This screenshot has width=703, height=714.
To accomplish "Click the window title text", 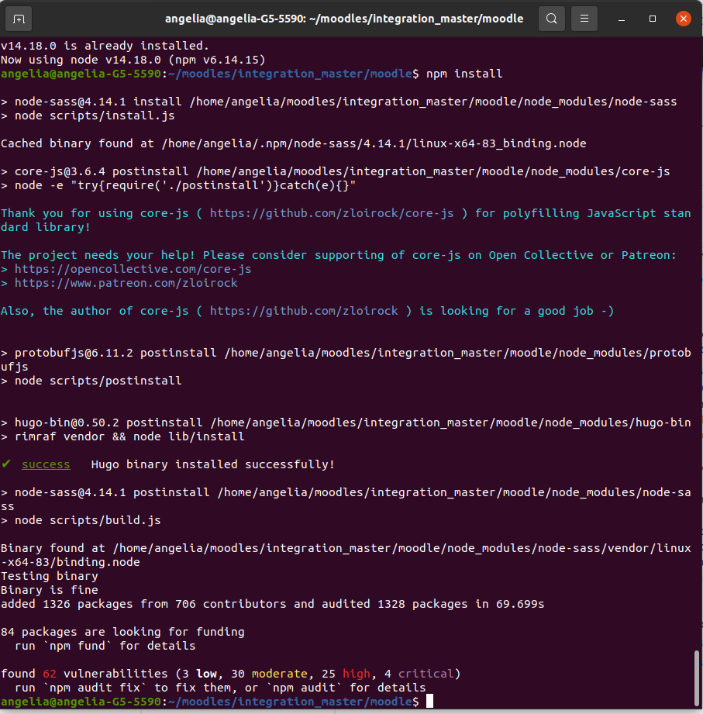I will [x=344, y=19].
